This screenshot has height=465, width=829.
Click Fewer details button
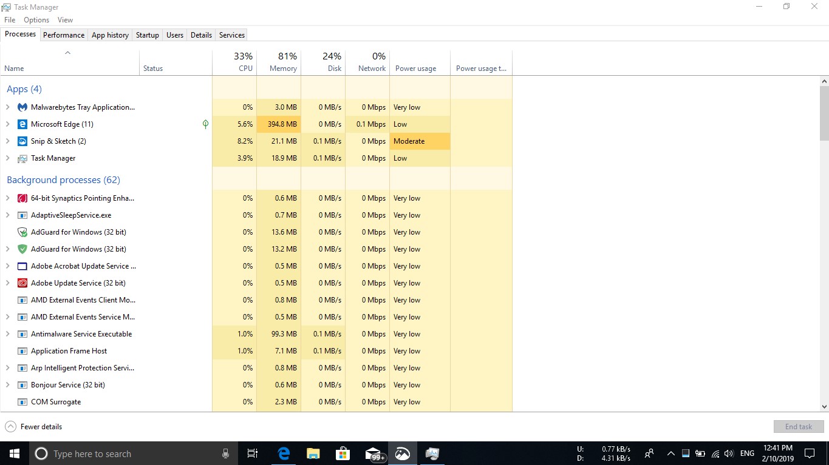click(33, 427)
